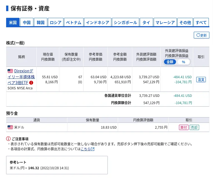
Task: Click the 買付 button for 米ドル
Action: [184, 127]
